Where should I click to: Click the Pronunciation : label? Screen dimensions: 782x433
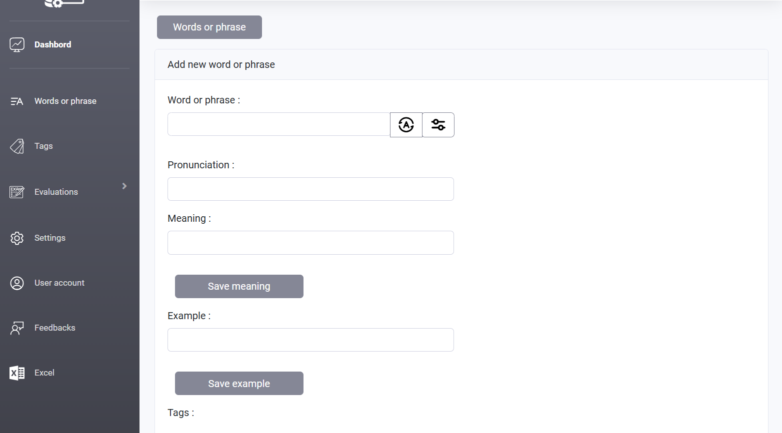coord(201,165)
